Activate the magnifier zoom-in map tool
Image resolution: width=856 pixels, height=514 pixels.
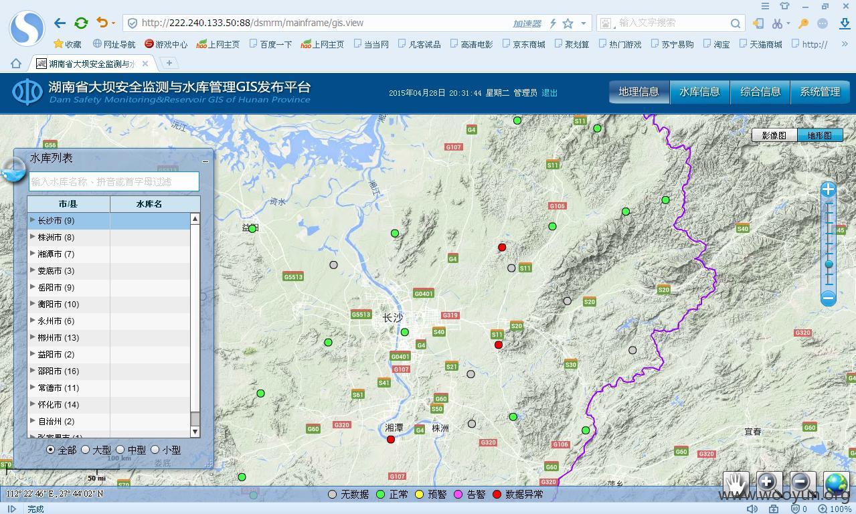coord(769,483)
